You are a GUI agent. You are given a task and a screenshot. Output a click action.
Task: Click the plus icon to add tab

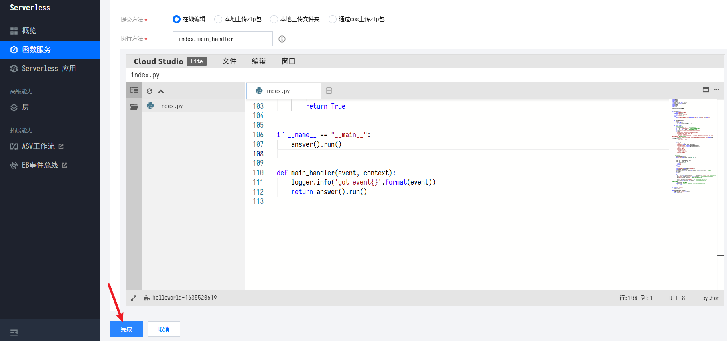[x=329, y=91]
